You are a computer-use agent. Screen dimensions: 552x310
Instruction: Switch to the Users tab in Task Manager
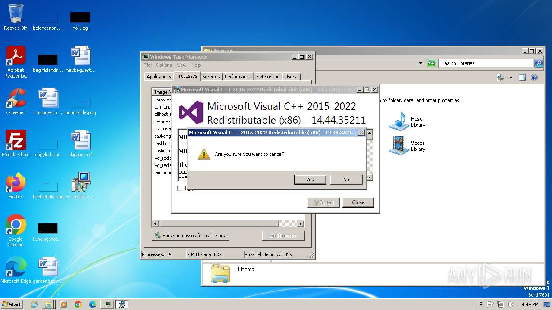(x=291, y=77)
